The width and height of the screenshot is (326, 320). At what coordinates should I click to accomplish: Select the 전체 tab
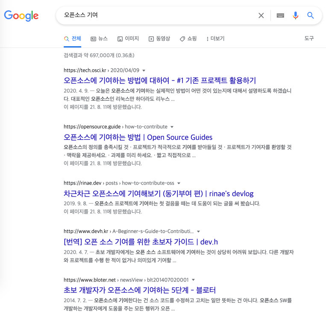[x=73, y=39]
